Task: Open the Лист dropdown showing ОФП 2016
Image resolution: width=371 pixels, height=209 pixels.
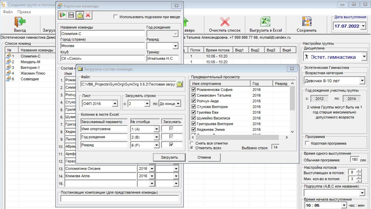Action: (x=115, y=104)
